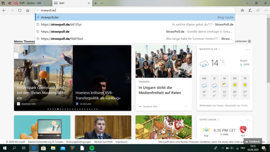Viewport: 270px width, 152px height.
Task: Set these tabs aside icon
Action: click(x=9, y=3)
